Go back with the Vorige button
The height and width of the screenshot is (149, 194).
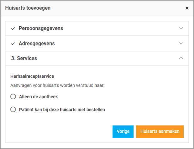coord(123,131)
